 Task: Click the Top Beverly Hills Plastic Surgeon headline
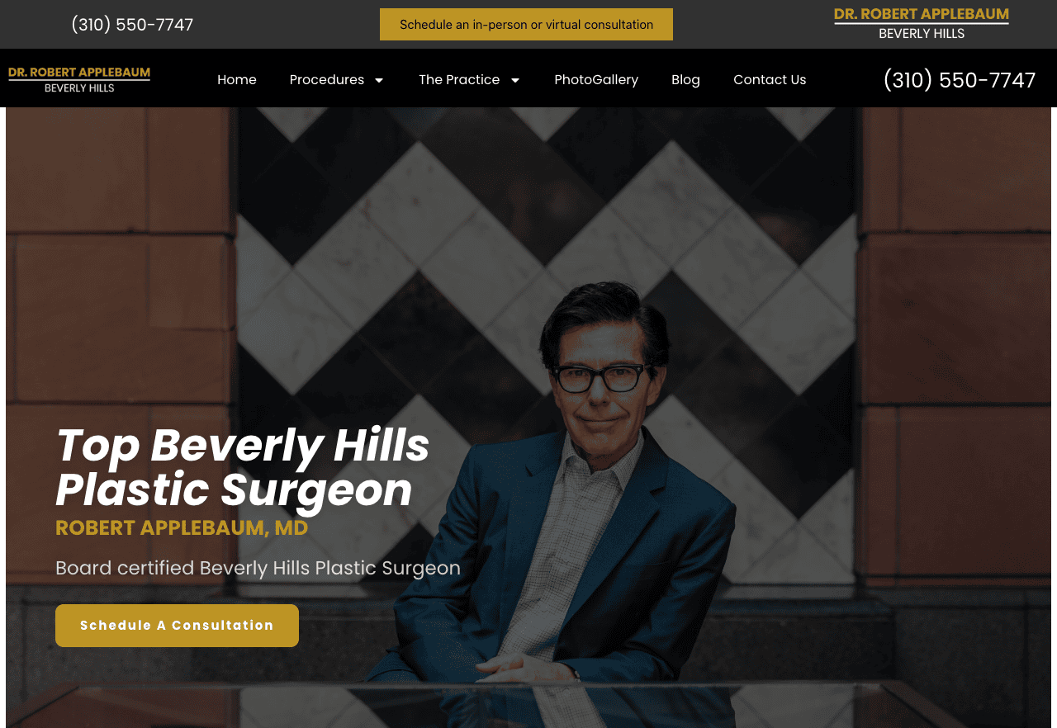coord(243,467)
